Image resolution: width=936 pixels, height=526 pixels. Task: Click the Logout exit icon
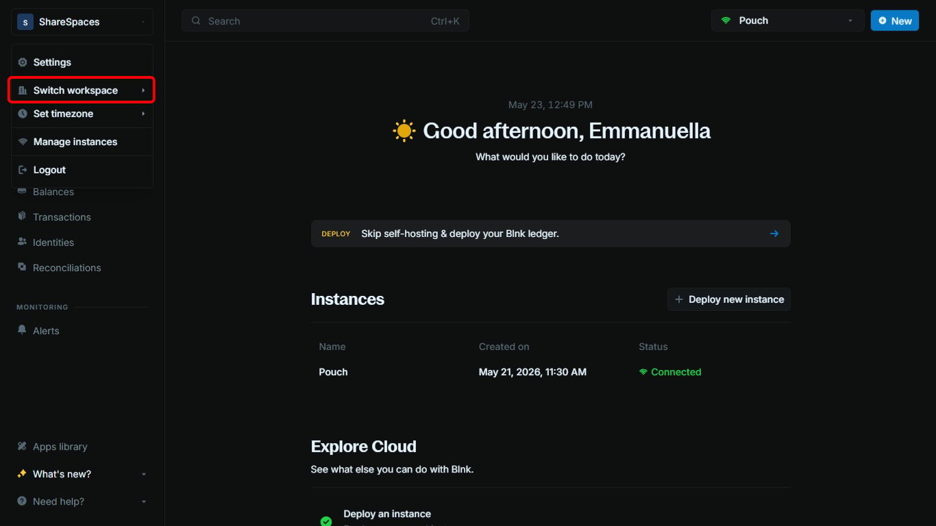tap(23, 170)
